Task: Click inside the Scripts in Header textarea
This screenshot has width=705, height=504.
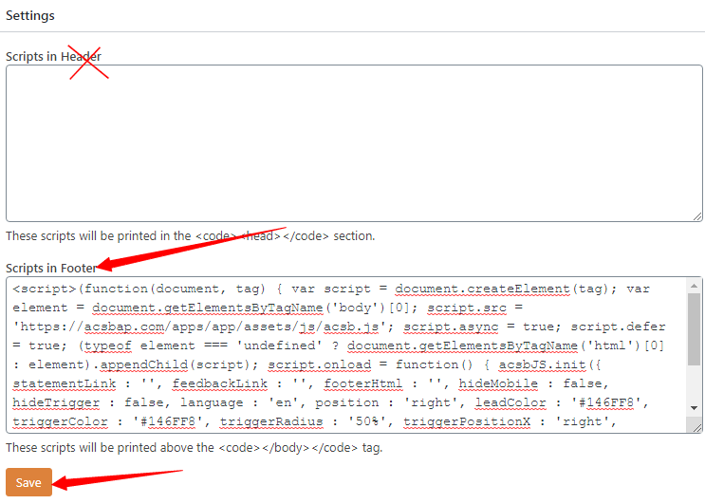Action: point(354,143)
